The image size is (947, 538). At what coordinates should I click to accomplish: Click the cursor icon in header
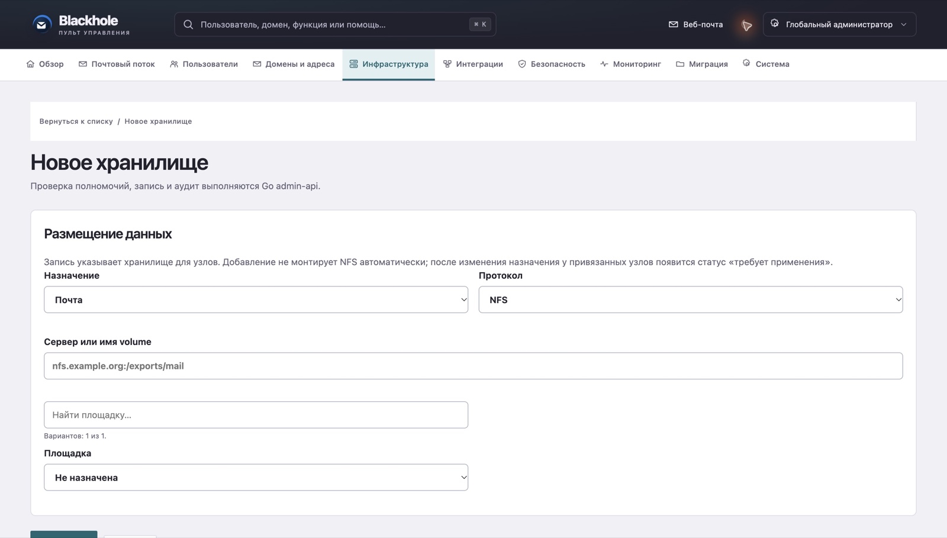coord(747,25)
